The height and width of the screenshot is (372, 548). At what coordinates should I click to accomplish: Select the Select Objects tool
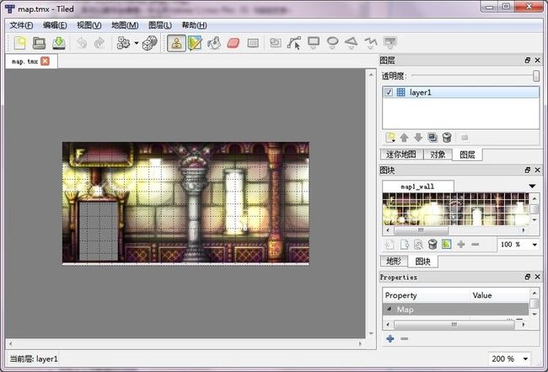click(276, 43)
